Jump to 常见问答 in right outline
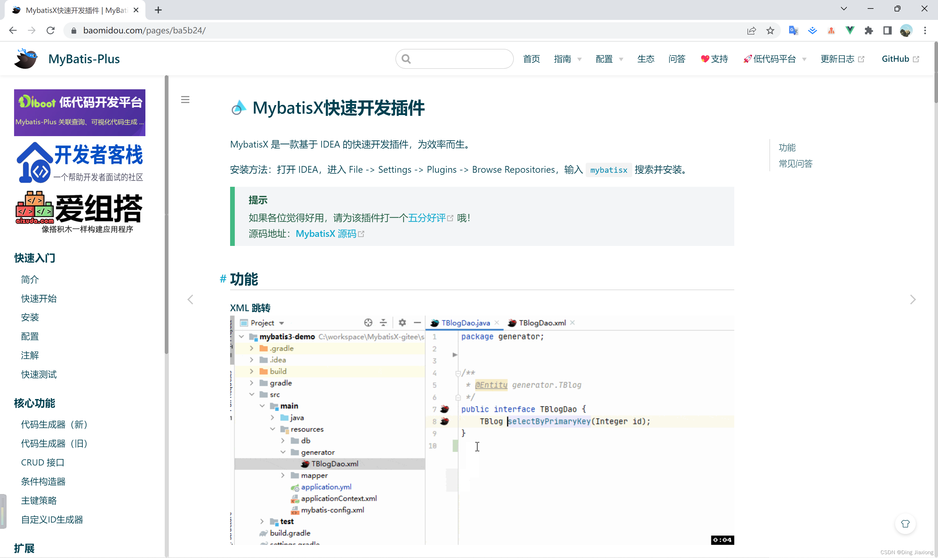938x558 pixels. [x=795, y=164]
